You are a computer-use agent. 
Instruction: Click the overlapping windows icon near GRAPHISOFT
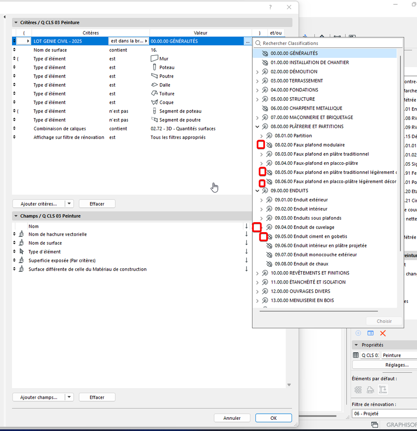[374, 425]
